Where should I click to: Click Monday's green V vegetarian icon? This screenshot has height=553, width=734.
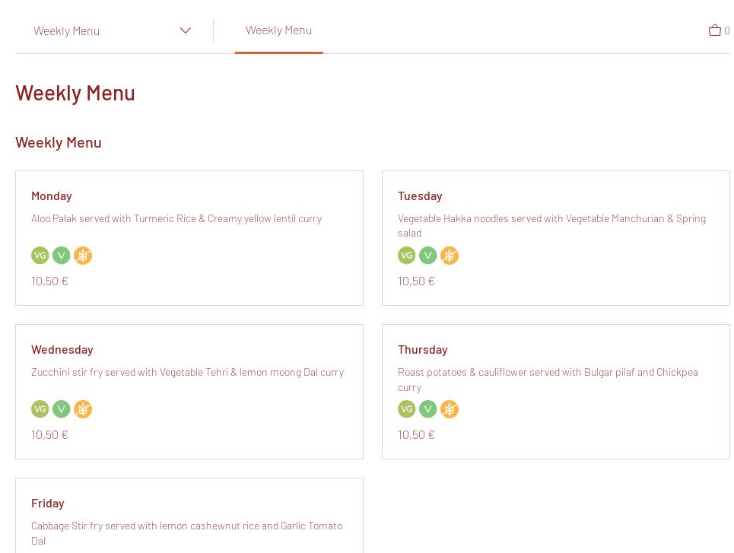(x=62, y=256)
